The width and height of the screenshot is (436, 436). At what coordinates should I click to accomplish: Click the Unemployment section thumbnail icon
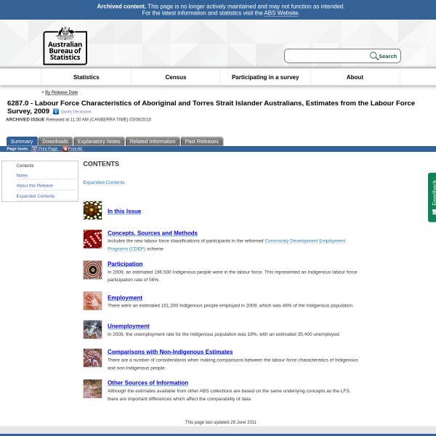(92, 329)
